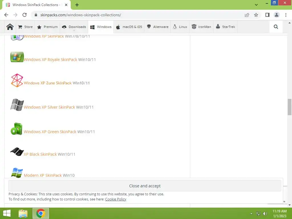Open the Windows XP Zune SkinPack link
Image resolution: width=292 pixels, height=219 pixels.
pyautogui.click(x=48, y=83)
